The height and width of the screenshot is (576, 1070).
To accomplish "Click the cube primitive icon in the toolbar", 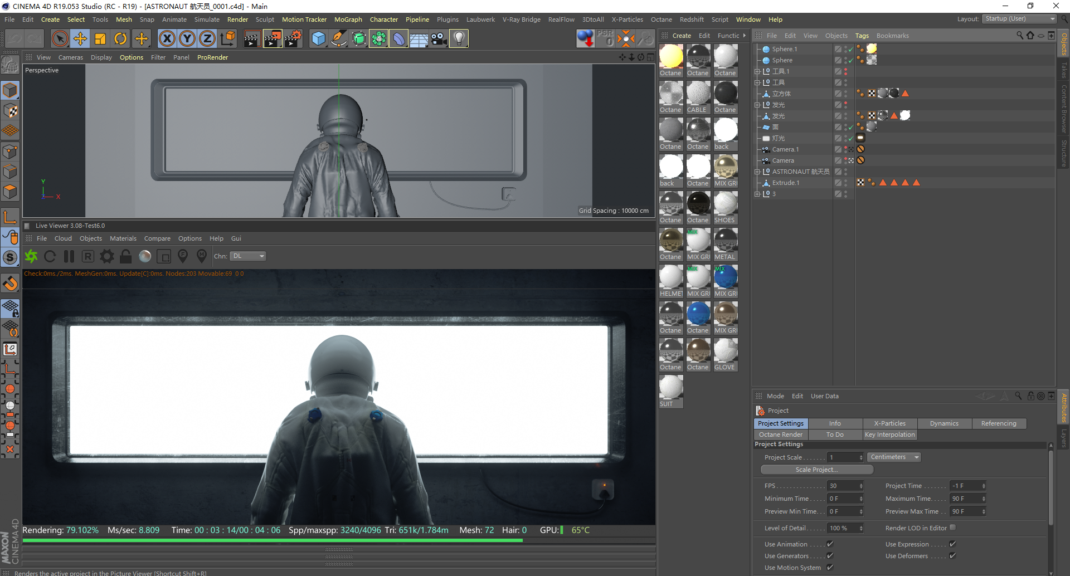I will pyautogui.click(x=318, y=38).
